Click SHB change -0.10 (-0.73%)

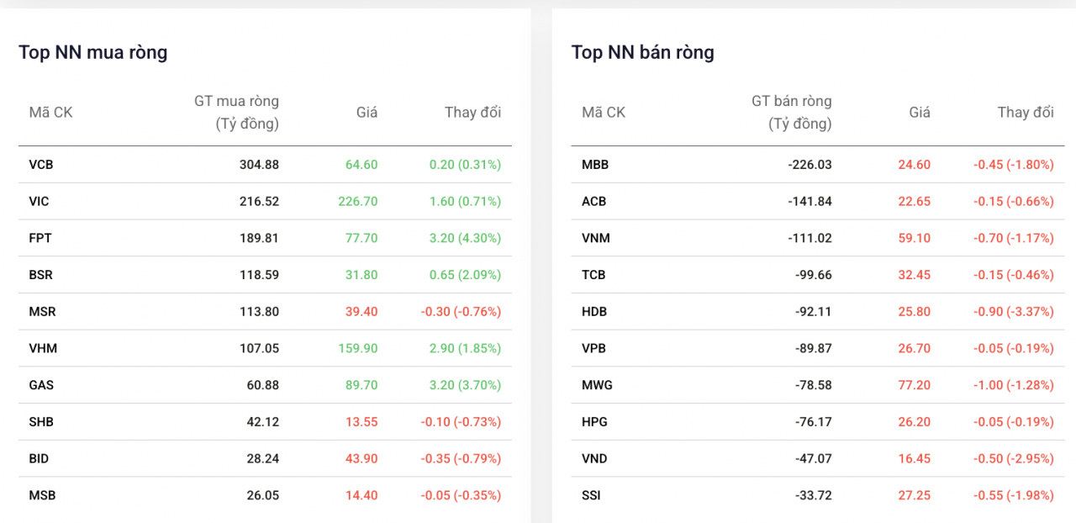pos(461,422)
